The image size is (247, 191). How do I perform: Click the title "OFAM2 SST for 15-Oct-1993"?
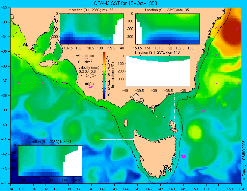[125, 3]
